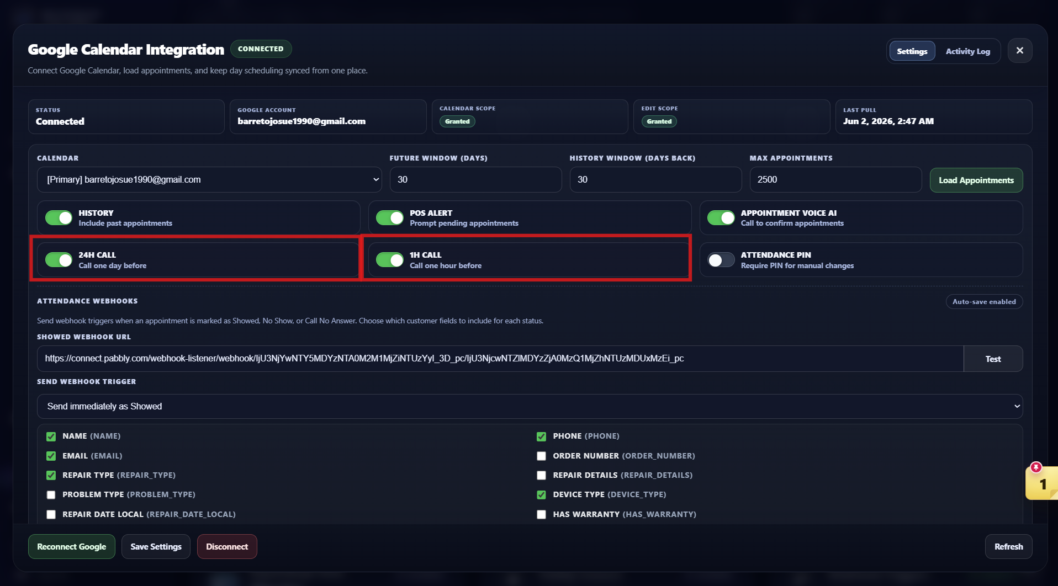The height and width of the screenshot is (586, 1058).
Task: Uncheck the Name field checkbox
Action: point(51,436)
